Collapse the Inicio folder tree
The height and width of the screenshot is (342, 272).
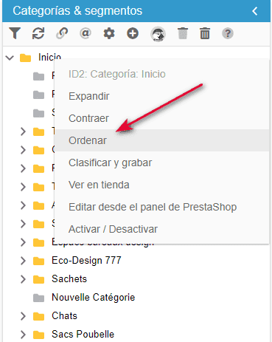[x=10, y=58]
